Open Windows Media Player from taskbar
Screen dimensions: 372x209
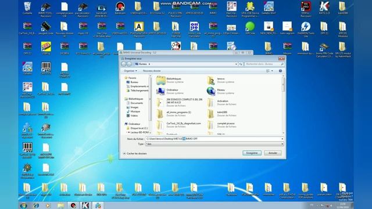click(48, 206)
